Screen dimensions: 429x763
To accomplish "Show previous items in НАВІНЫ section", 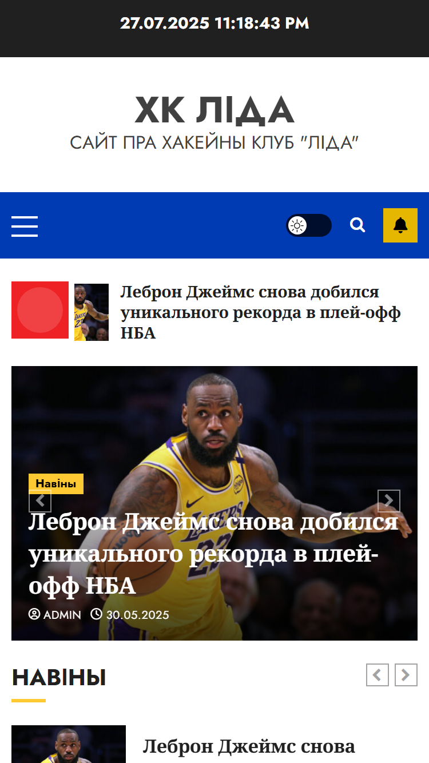I will click(378, 675).
